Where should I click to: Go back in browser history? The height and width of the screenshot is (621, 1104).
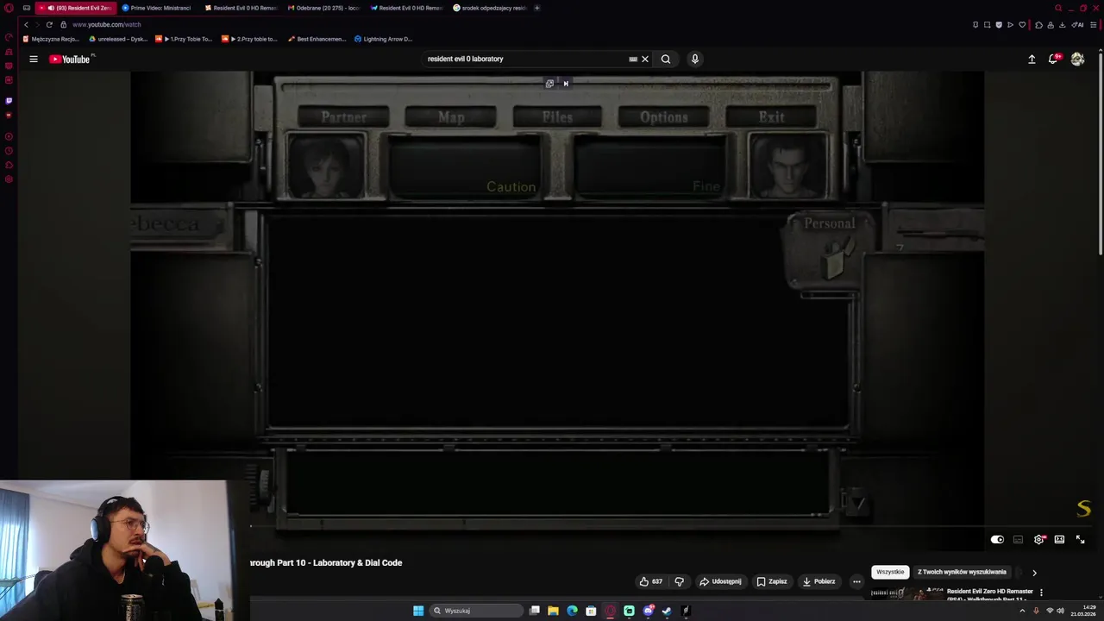click(26, 24)
